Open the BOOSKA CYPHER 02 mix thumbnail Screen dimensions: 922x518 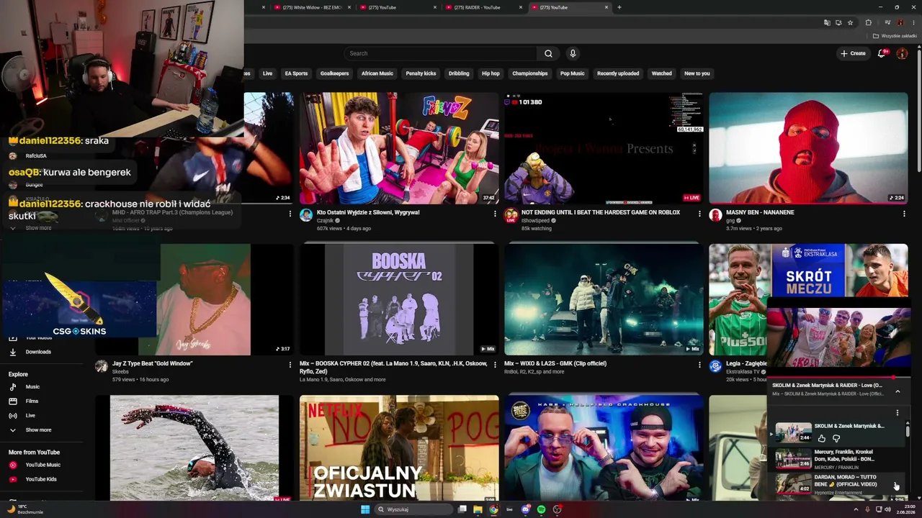pyautogui.click(x=399, y=299)
